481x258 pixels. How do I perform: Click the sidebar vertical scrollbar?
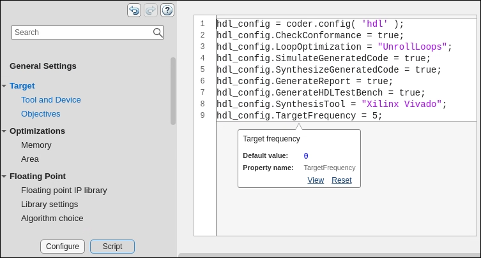click(173, 91)
